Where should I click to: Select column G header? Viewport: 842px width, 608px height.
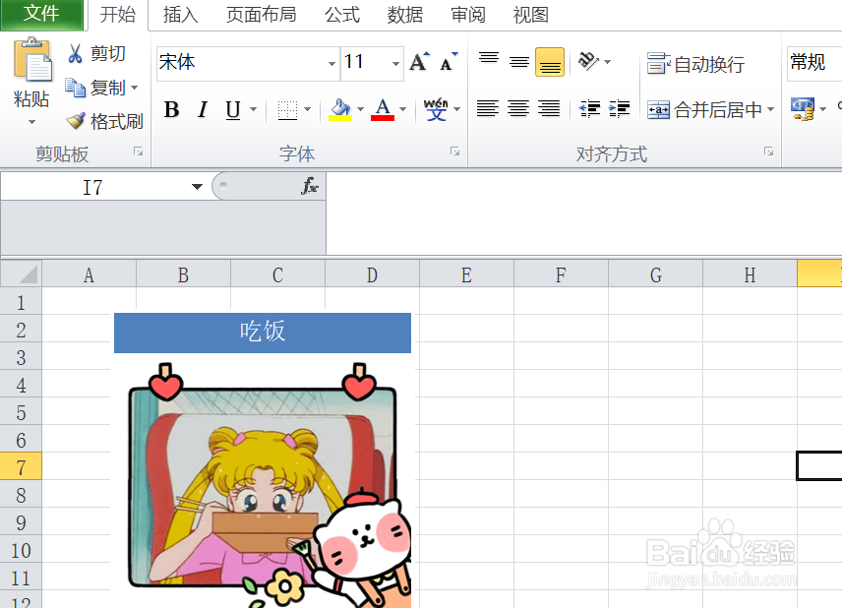click(x=656, y=275)
